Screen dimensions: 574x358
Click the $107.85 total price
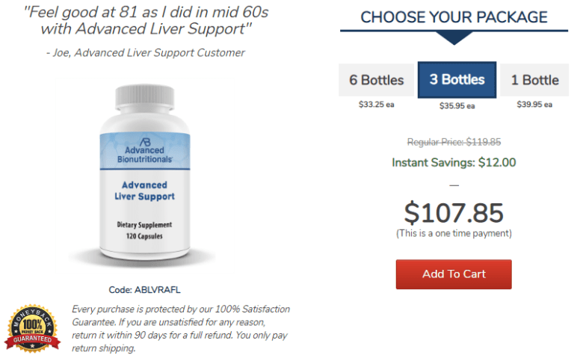pos(454,213)
